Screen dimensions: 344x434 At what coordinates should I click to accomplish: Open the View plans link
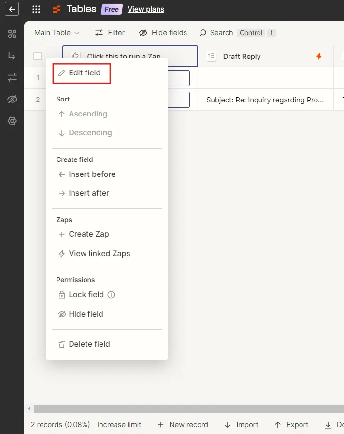pos(146,9)
